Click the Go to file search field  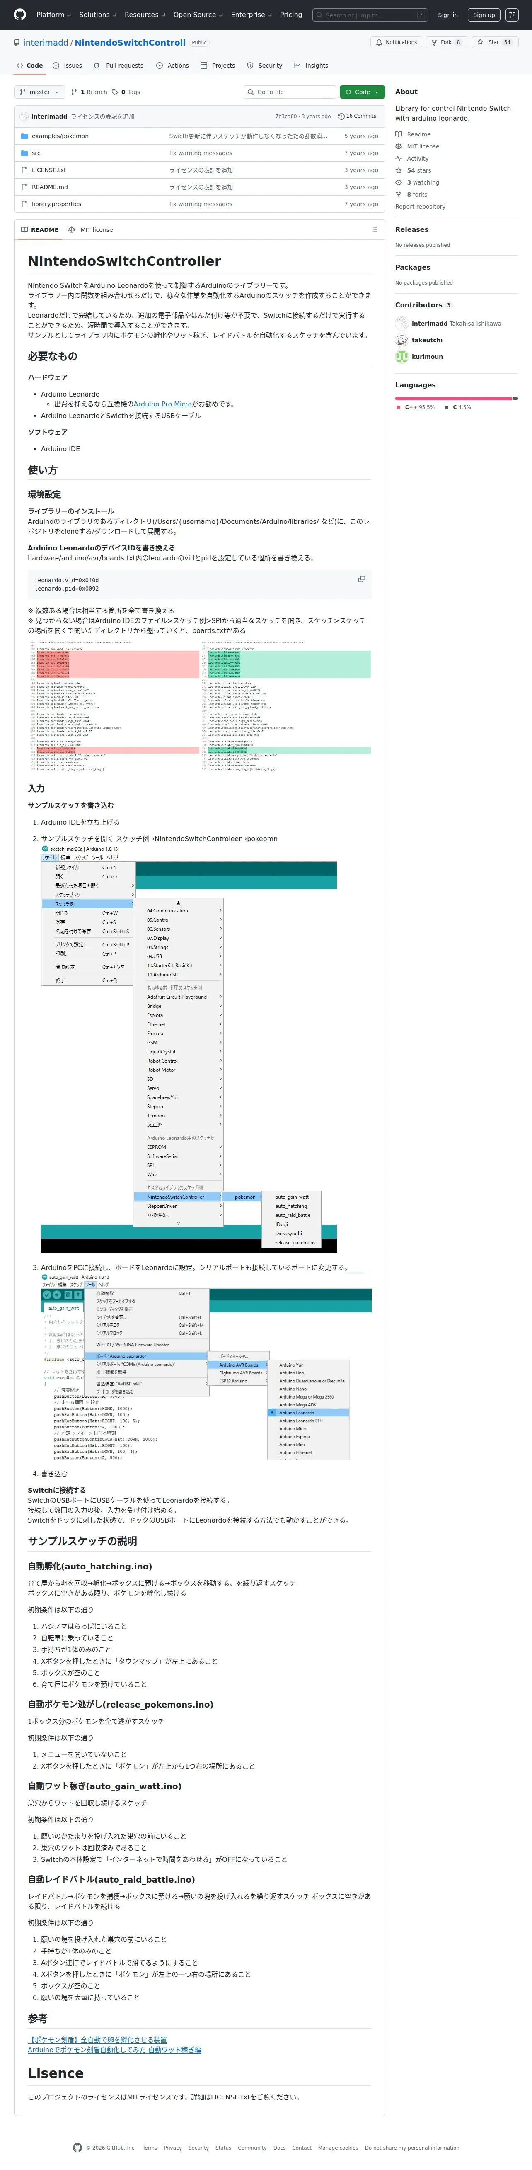pyautogui.click(x=290, y=92)
